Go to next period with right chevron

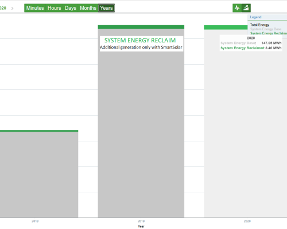pos(12,8)
